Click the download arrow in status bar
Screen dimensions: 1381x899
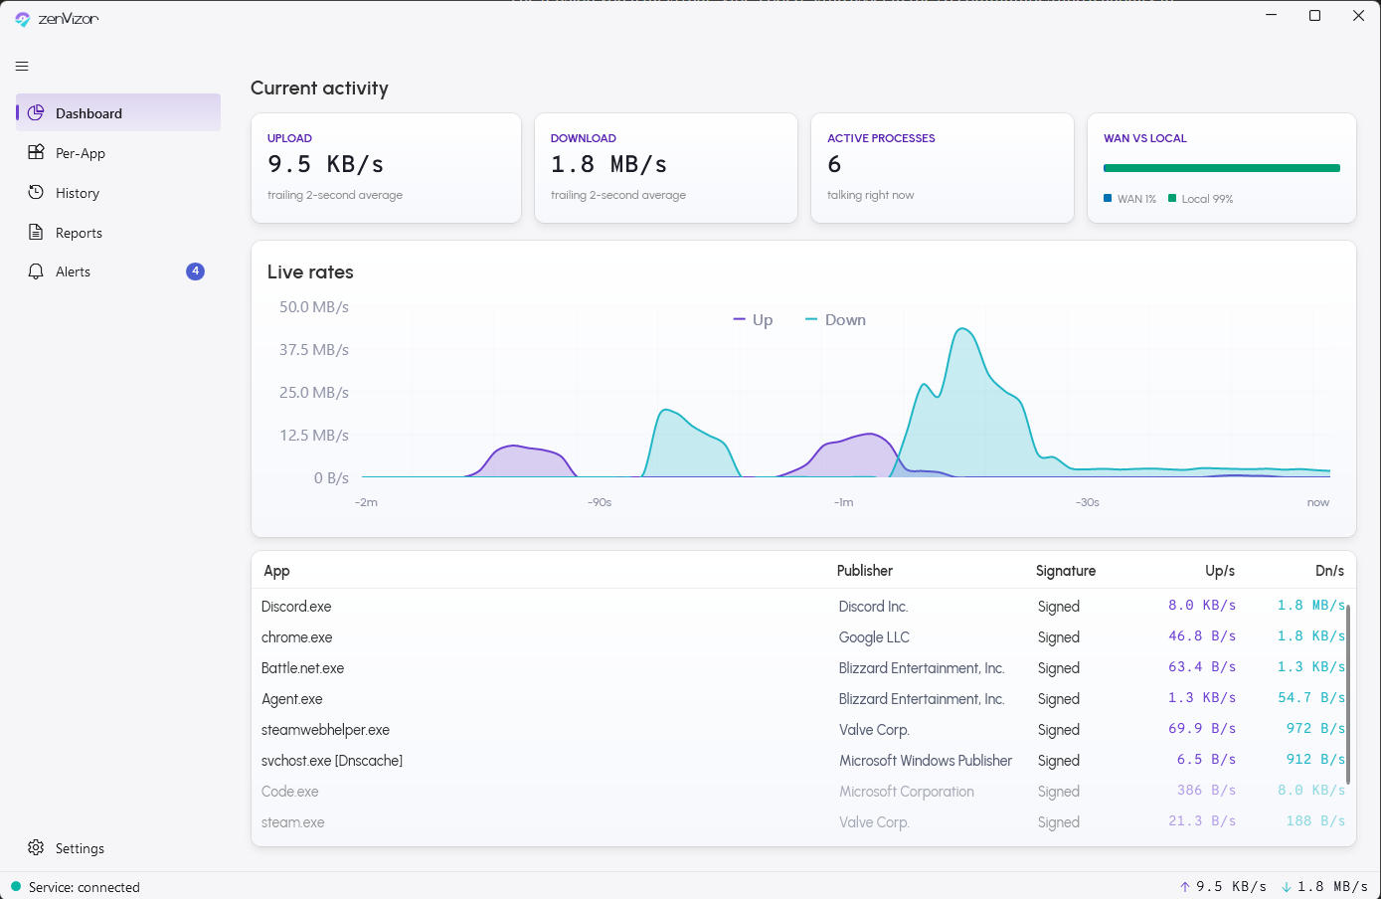tap(1286, 886)
